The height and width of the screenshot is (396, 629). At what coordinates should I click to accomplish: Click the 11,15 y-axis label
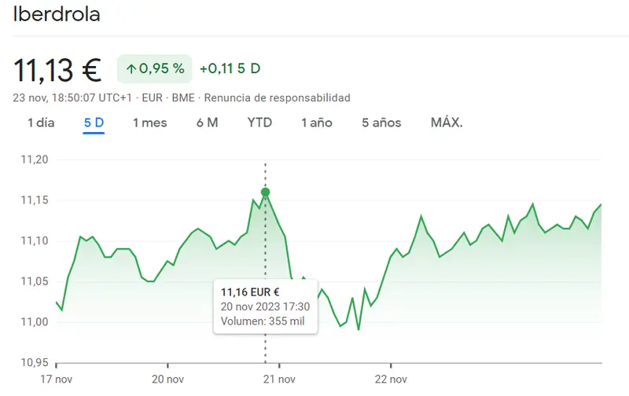(35, 200)
